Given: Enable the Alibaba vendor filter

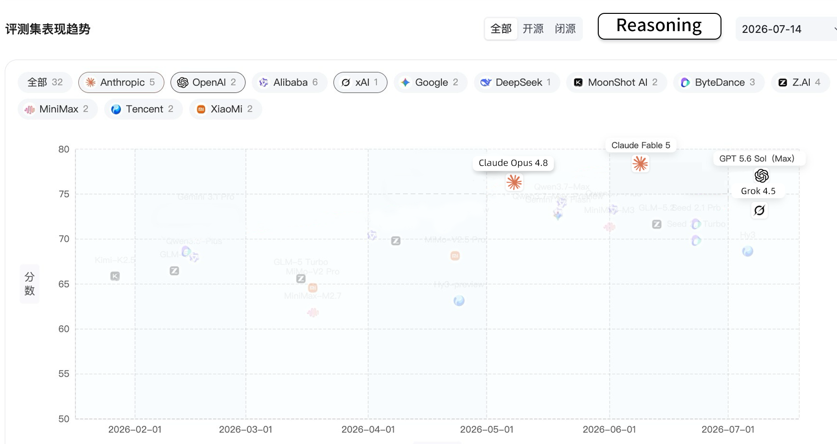Looking at the screenshot, I should [x=288, y=82].
